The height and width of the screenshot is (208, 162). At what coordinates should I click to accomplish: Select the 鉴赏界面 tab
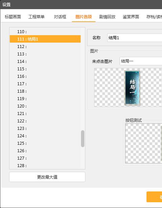pos(131,17)
